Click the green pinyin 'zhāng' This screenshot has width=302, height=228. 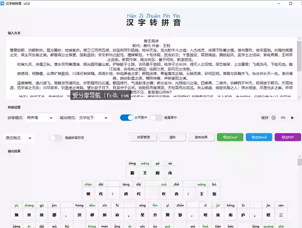coord(29,205)
